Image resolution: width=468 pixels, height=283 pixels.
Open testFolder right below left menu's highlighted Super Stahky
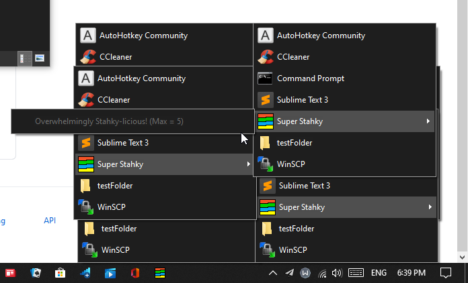164,186
